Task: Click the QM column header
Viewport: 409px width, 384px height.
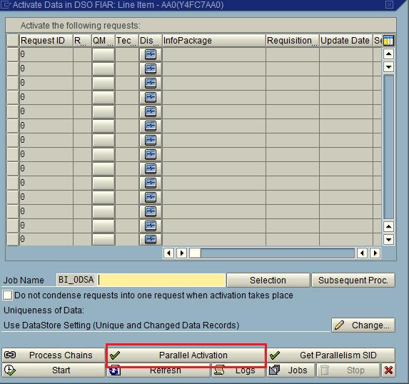Action: (x=103, y=41)
